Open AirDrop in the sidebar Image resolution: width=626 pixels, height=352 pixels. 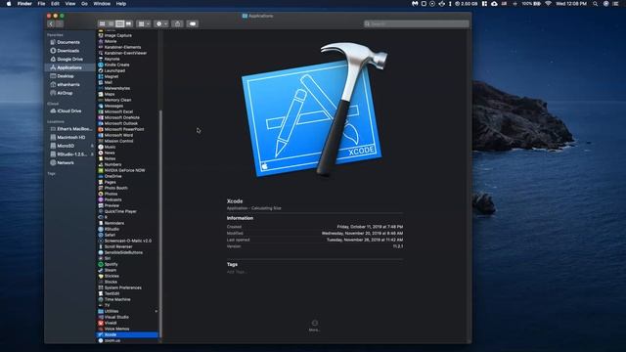[65, 93]
